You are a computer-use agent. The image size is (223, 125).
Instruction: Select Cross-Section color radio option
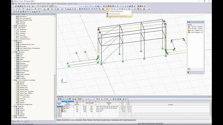[x=16, y=86]
